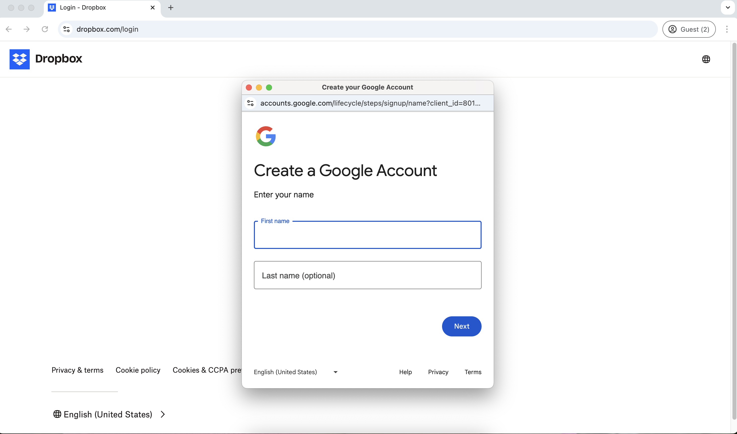Image resolution: width=737 pixels, height=434 pixels.
Task: Expand English (United States) footer language chevron
Action: (163, 414)
